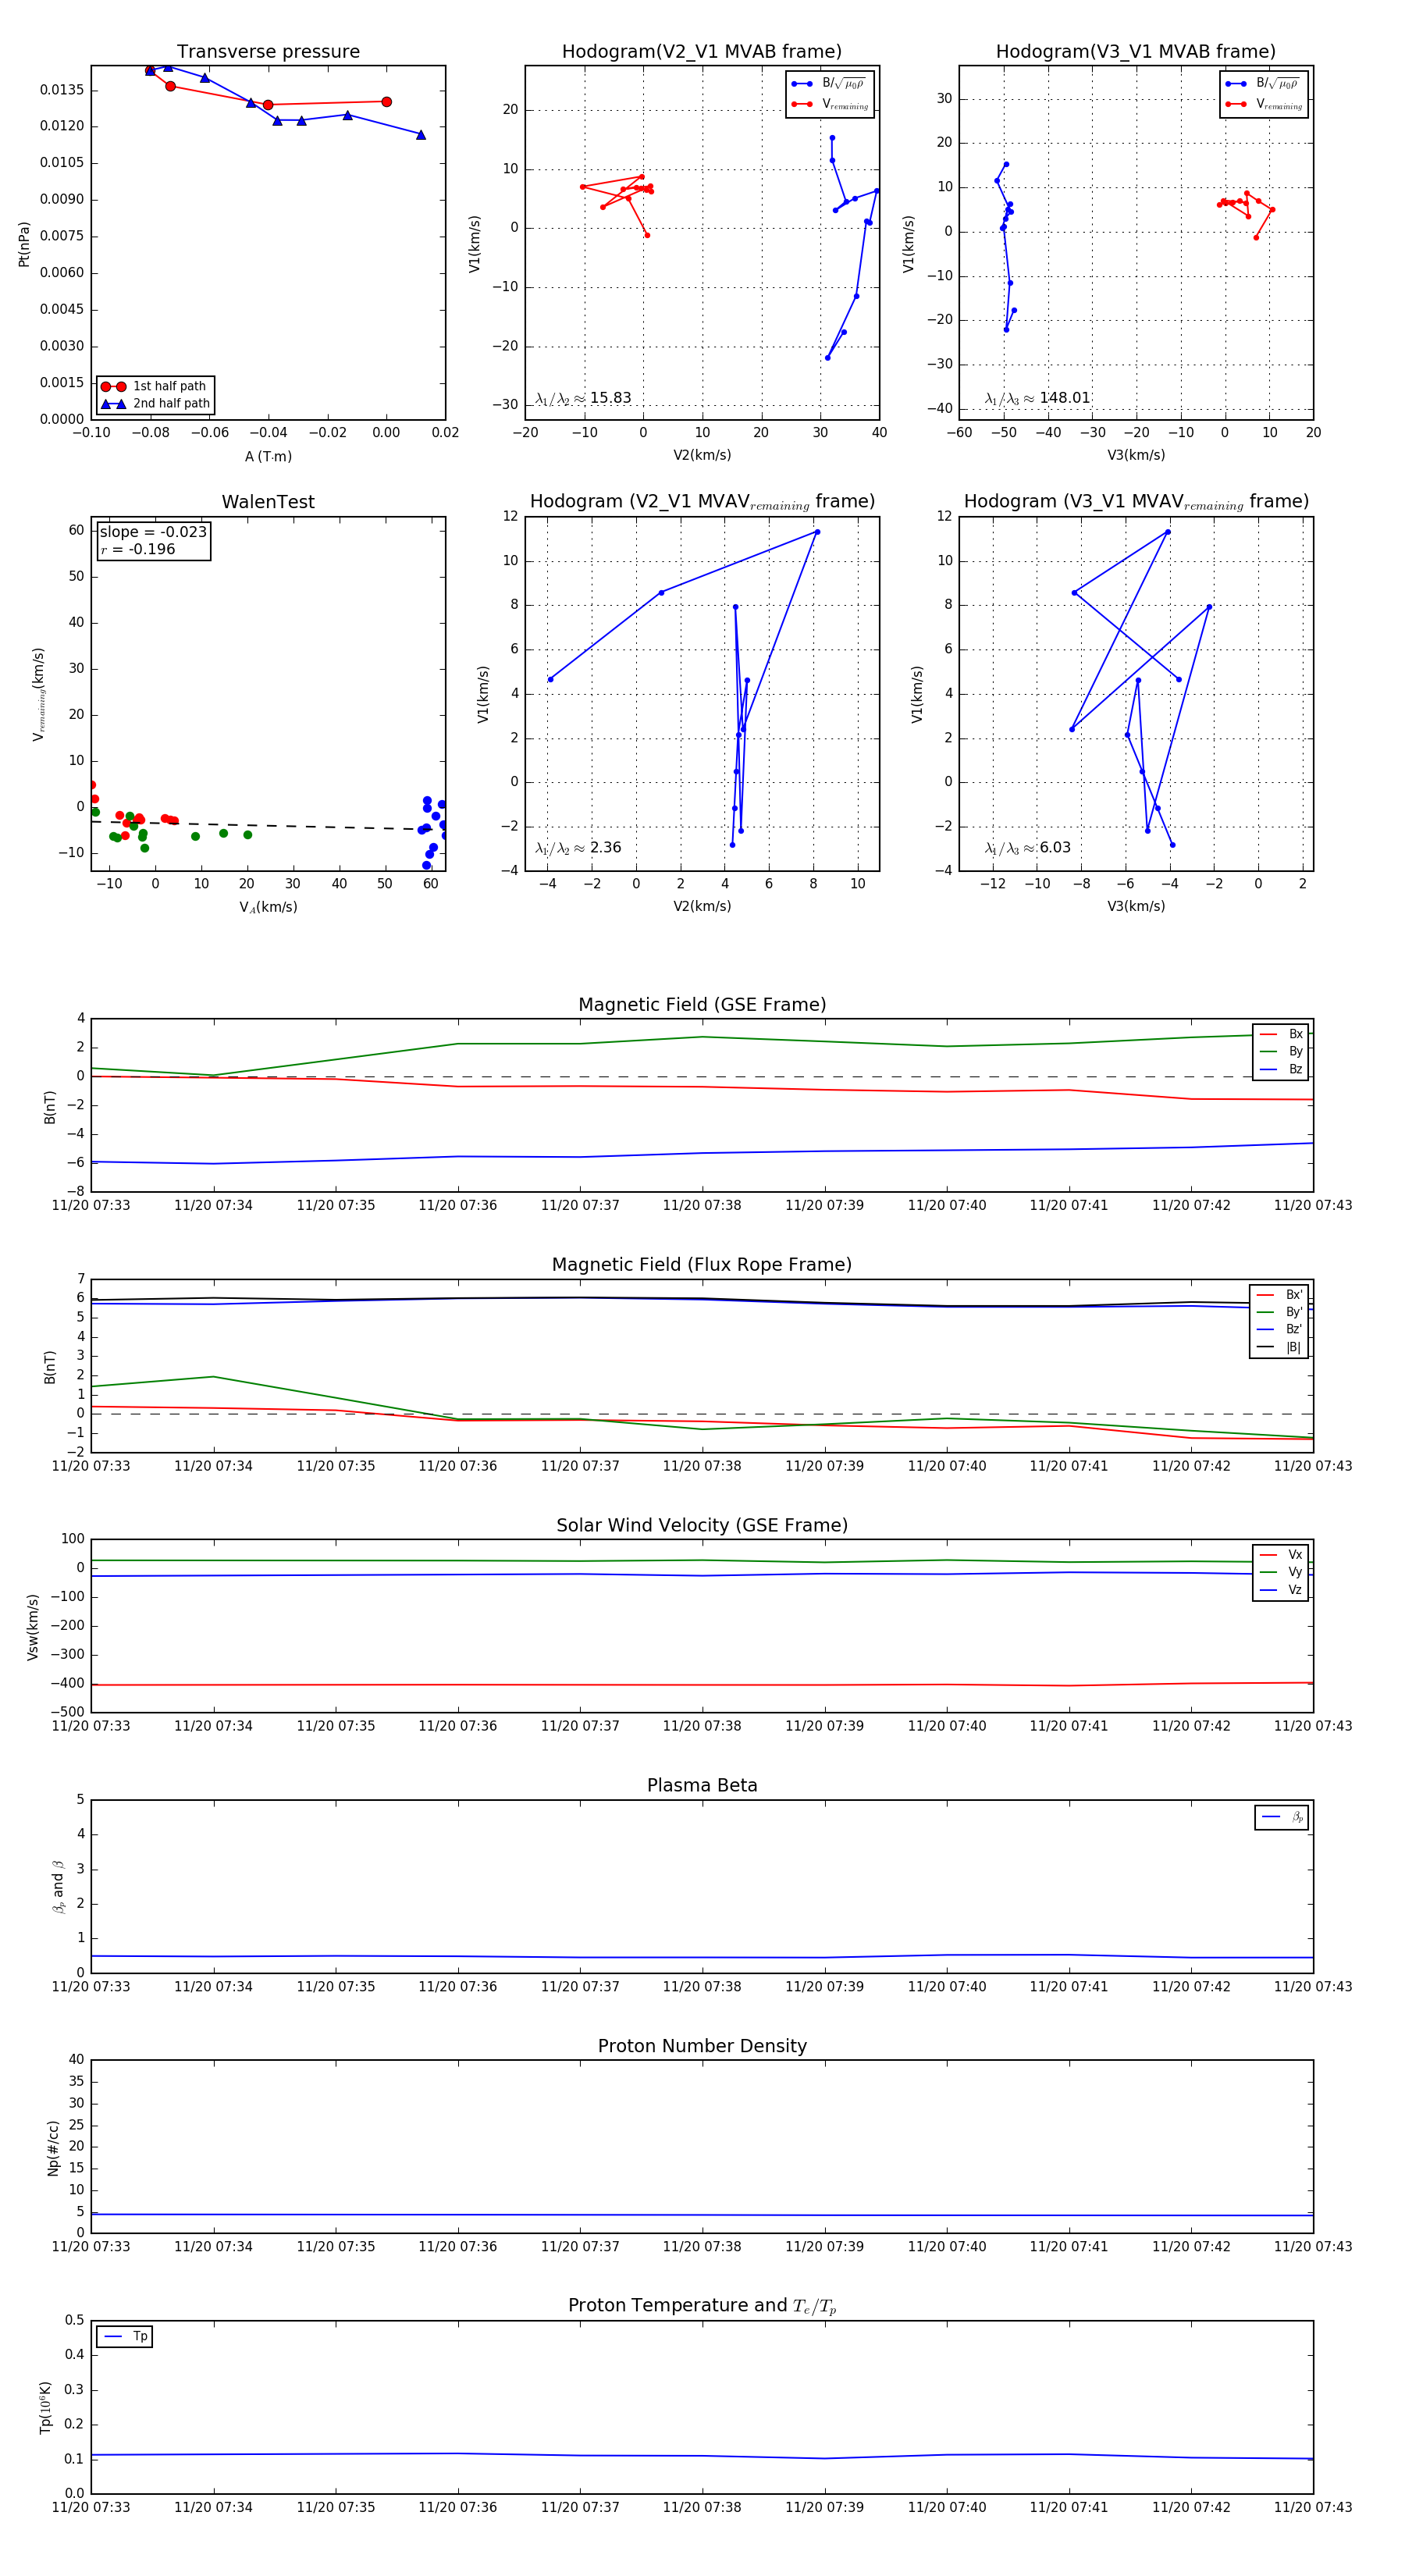Viewport: 1405px width, 2576px height.
Task: Click the 'Vsw(km/s)' axis label
Action: click(32, 1627)
